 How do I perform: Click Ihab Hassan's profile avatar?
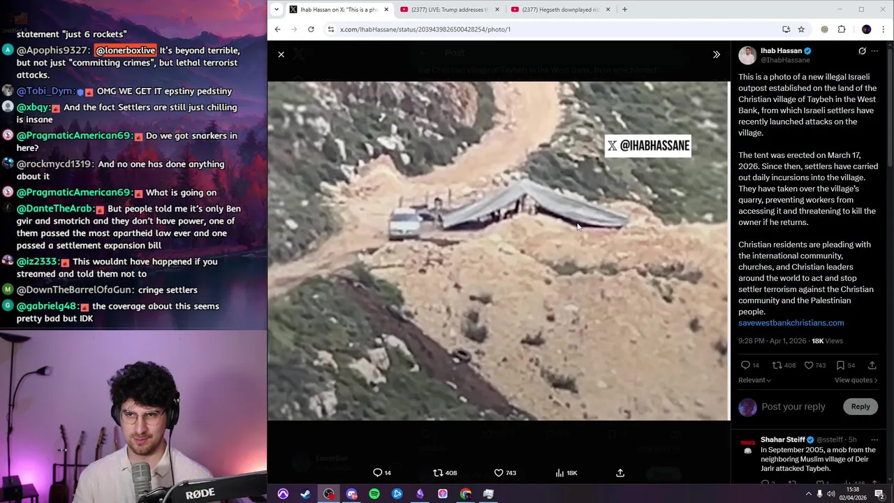[x=747, y=55]
